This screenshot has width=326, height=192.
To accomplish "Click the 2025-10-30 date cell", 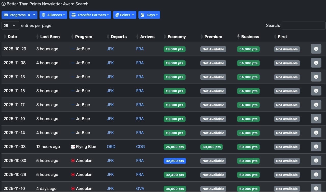I will [x=15, y=161].
